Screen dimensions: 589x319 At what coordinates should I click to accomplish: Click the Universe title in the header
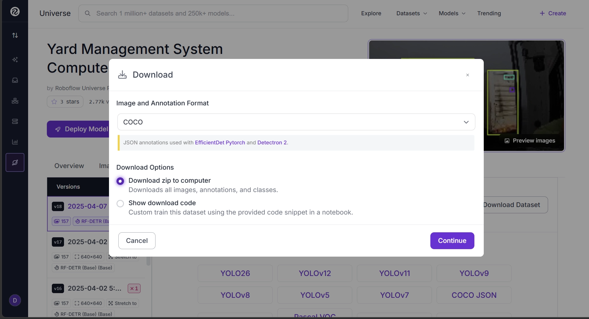tap(55, 13)
